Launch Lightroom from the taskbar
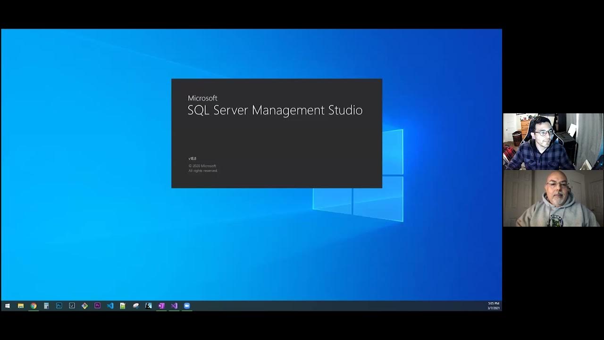This screenshot has width=604, height=340. (72, 306)
